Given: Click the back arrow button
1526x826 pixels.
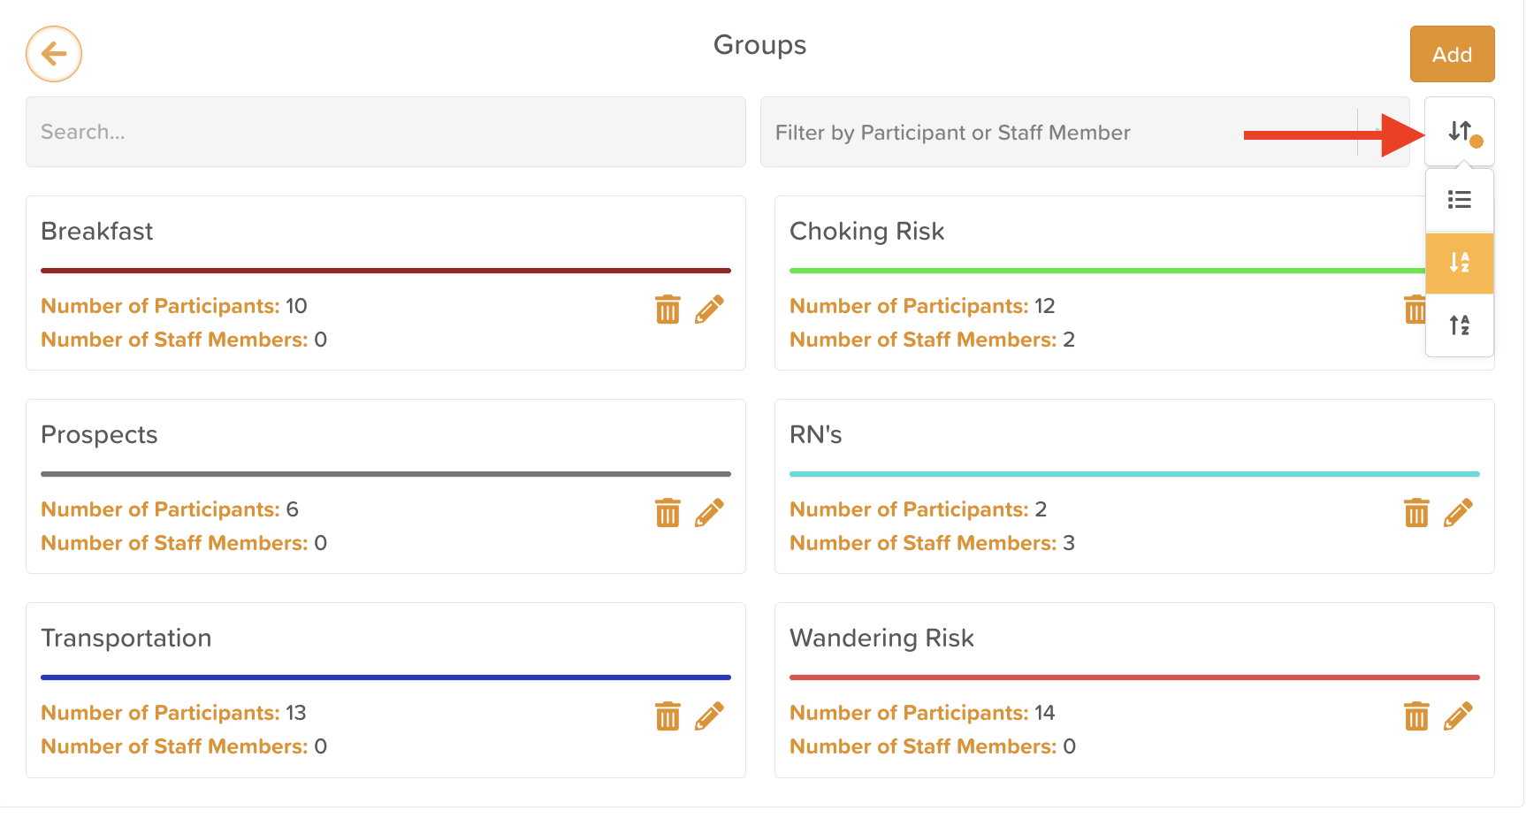Looking at the screenshot, I should [x=54, y=54].
